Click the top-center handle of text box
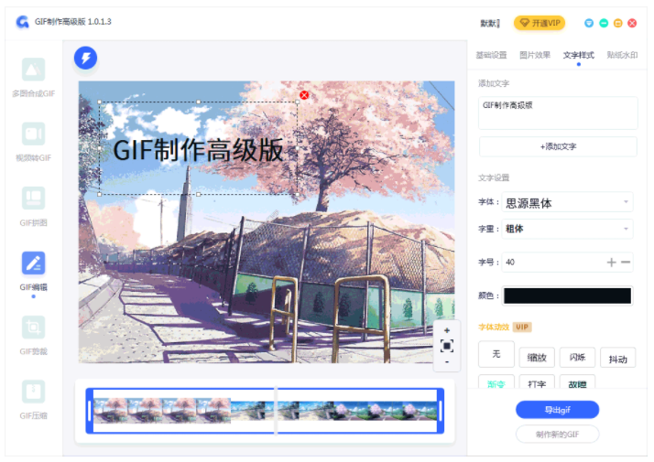The image size is (654, 462). (199, 102)
